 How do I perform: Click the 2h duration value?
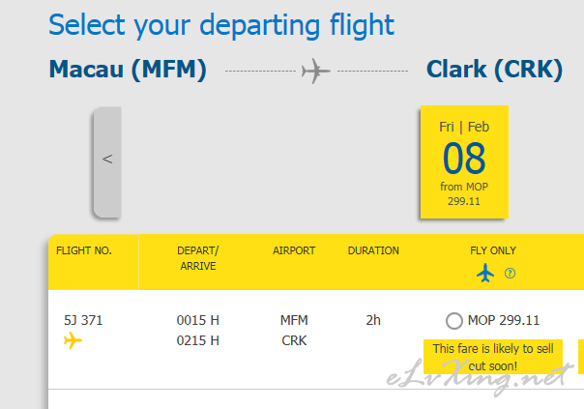(373, 320)
